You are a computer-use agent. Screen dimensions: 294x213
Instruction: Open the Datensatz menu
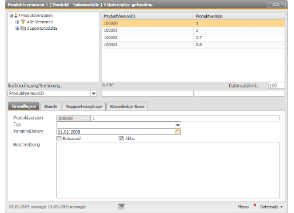271,207
